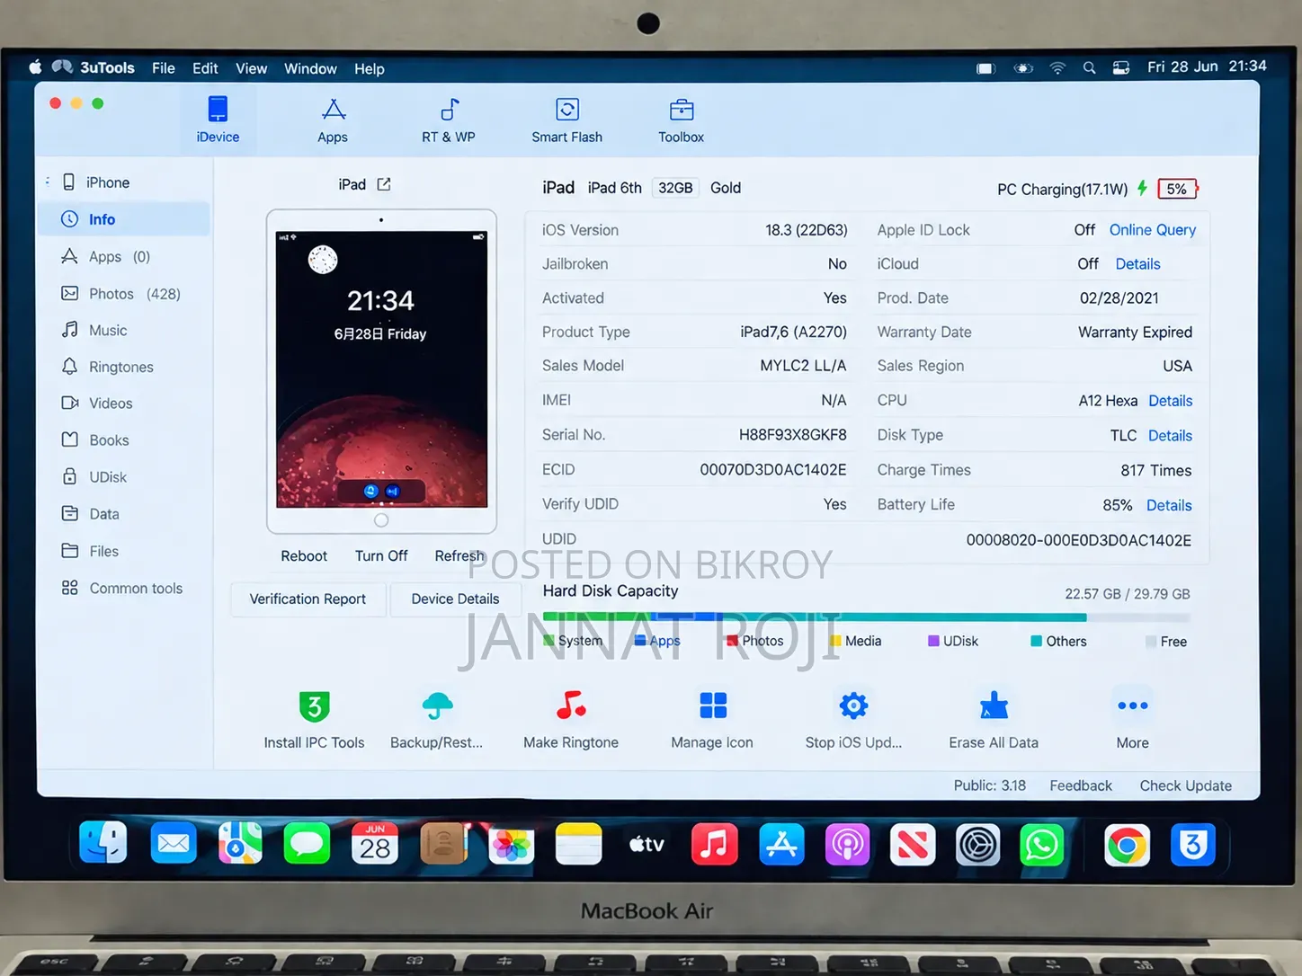Open Photos app from the dock

pos(511,845)
